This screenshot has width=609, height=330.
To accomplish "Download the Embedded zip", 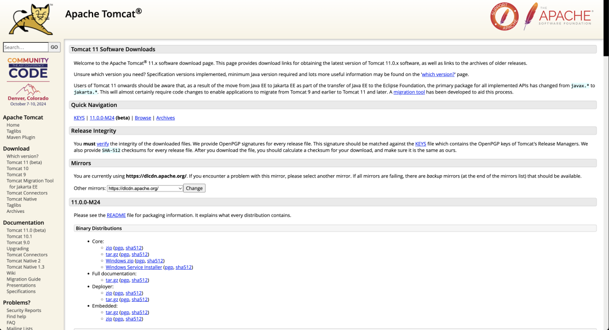I will pos(109,319).
